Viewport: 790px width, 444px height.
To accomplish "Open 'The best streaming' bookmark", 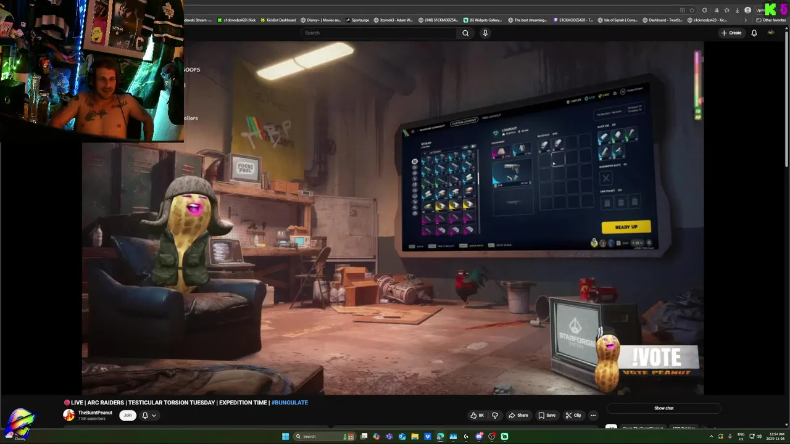I will tap(527, 20).
